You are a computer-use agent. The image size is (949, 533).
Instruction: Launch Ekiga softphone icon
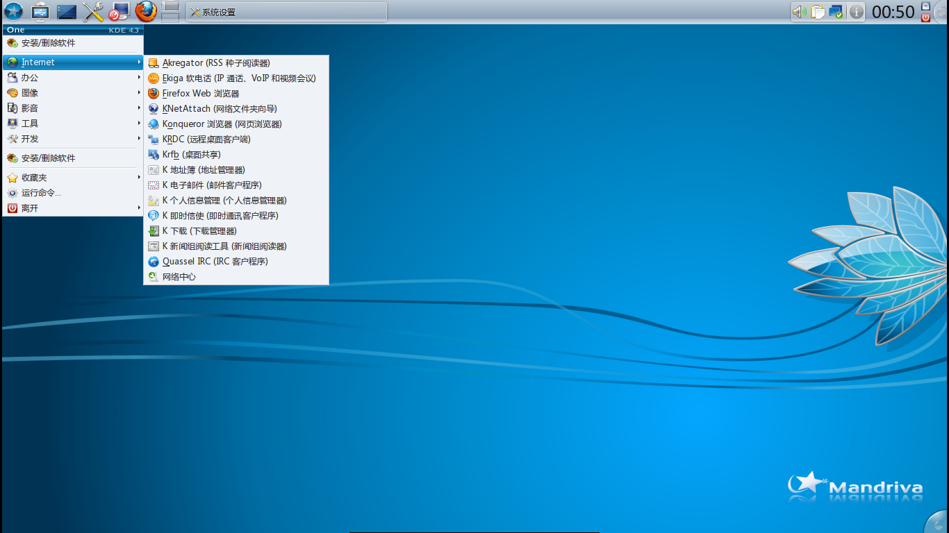tap(154, 78)
